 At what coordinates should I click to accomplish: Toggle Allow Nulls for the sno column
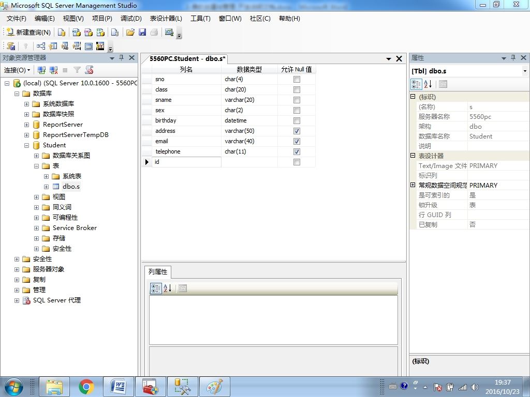point(297,79)
